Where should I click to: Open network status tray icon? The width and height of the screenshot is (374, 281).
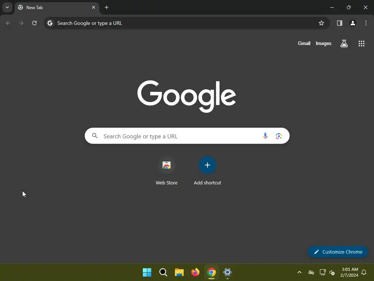323,272
